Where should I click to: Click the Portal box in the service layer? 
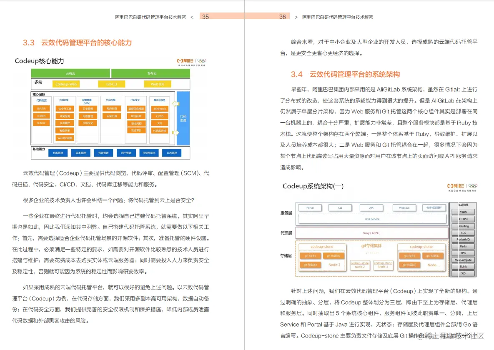coord(310,208)
